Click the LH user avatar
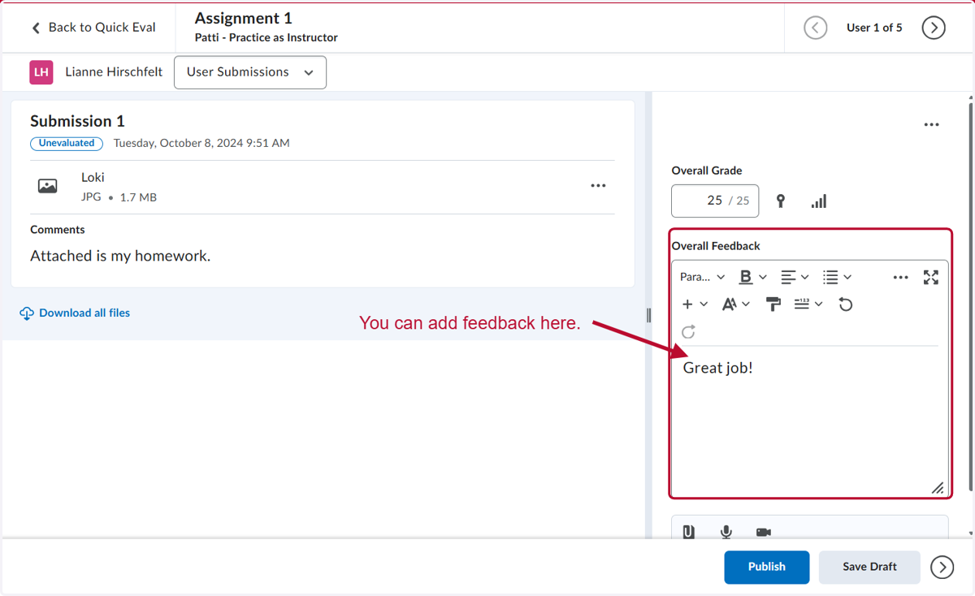This screenshot has width=975, height=596. [41, 72]
